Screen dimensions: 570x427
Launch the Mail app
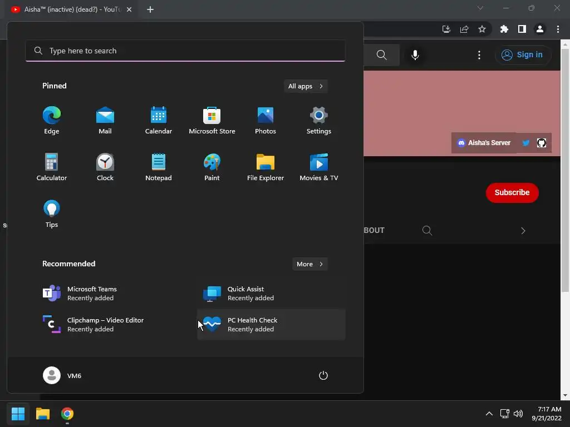pyautogui.click(x=105, y=121)
